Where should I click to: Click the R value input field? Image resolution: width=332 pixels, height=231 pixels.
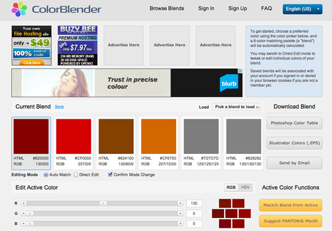(194, 203)
